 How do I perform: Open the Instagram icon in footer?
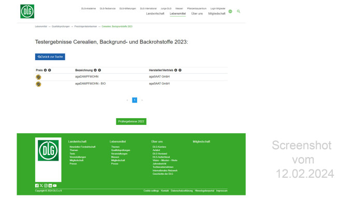[x=46, y=186]
